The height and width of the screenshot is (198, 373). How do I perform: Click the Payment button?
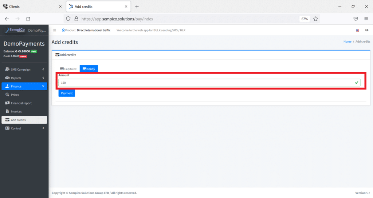pos(67,93)
